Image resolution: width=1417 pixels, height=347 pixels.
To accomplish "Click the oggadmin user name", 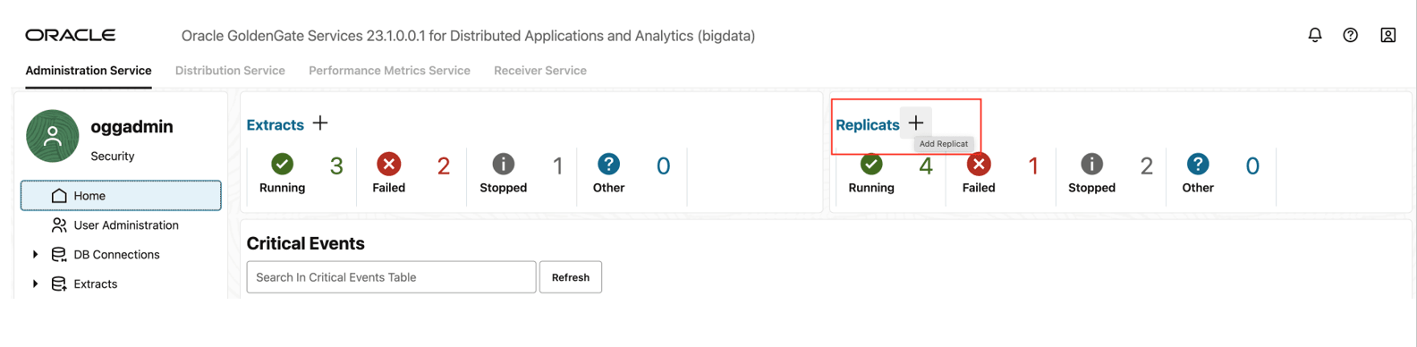I will coord(132,127).
